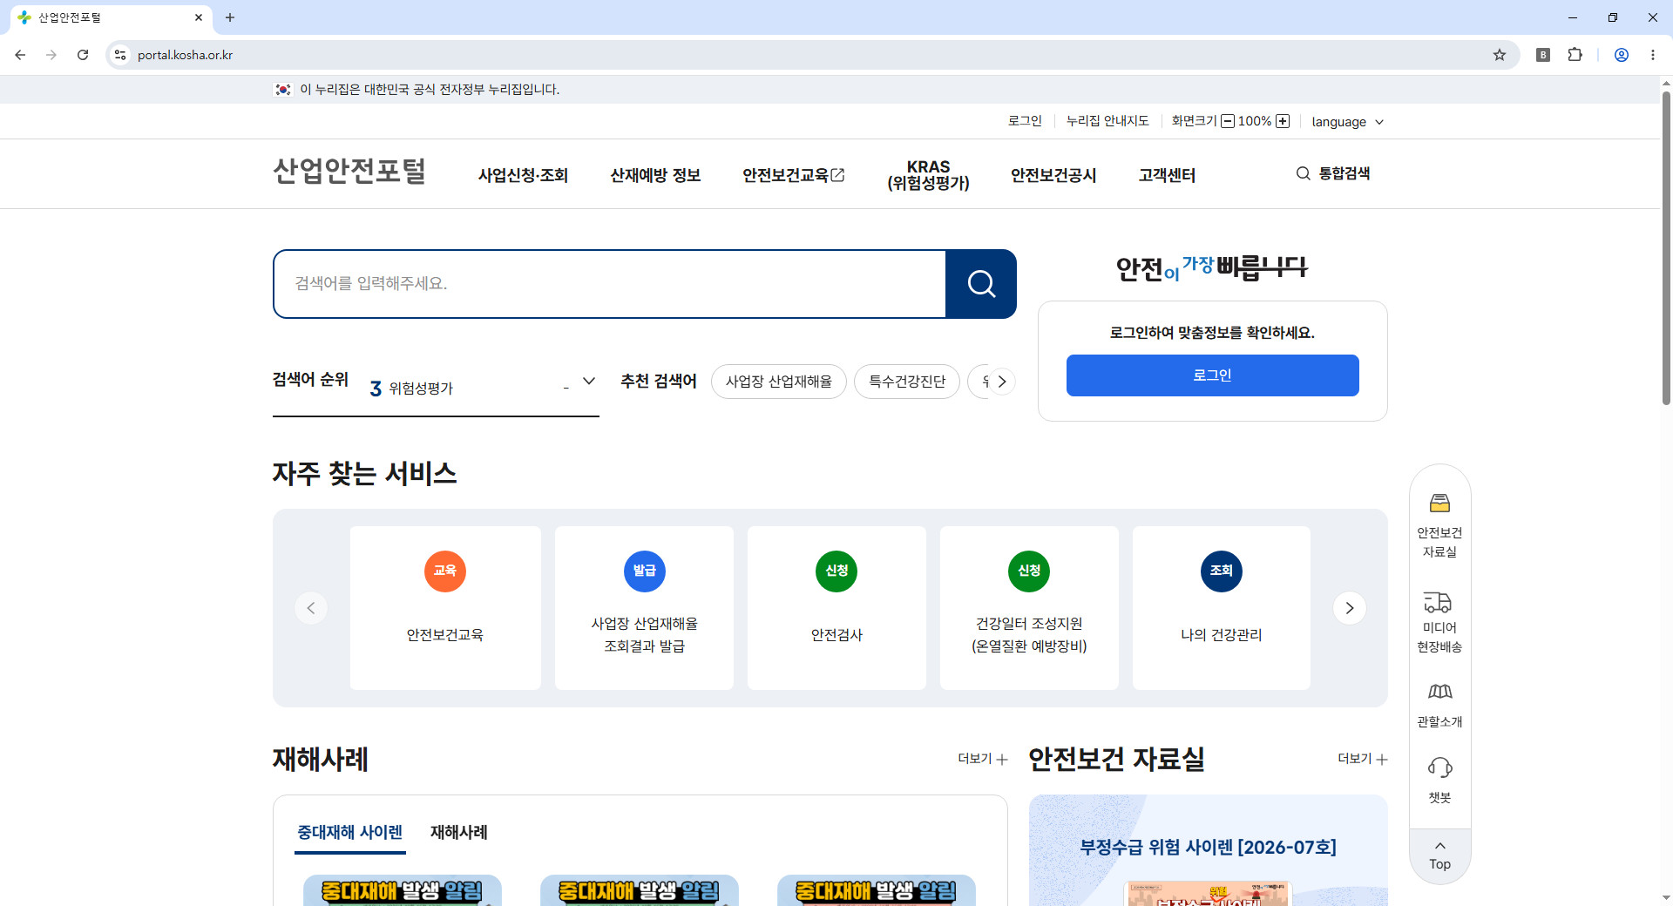Open 안전보건공시 menu
The width and height of the screenshot is (1673, 906).
coord(1053,175)
